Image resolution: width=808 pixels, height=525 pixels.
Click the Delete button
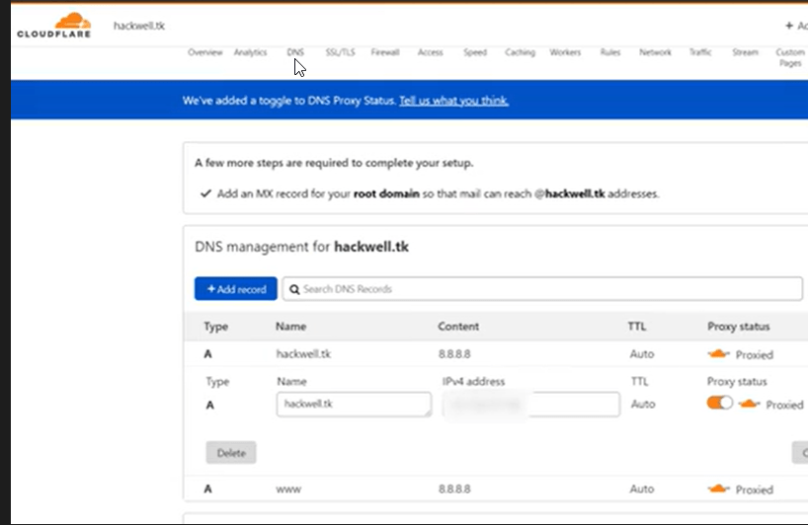(231, 453)
